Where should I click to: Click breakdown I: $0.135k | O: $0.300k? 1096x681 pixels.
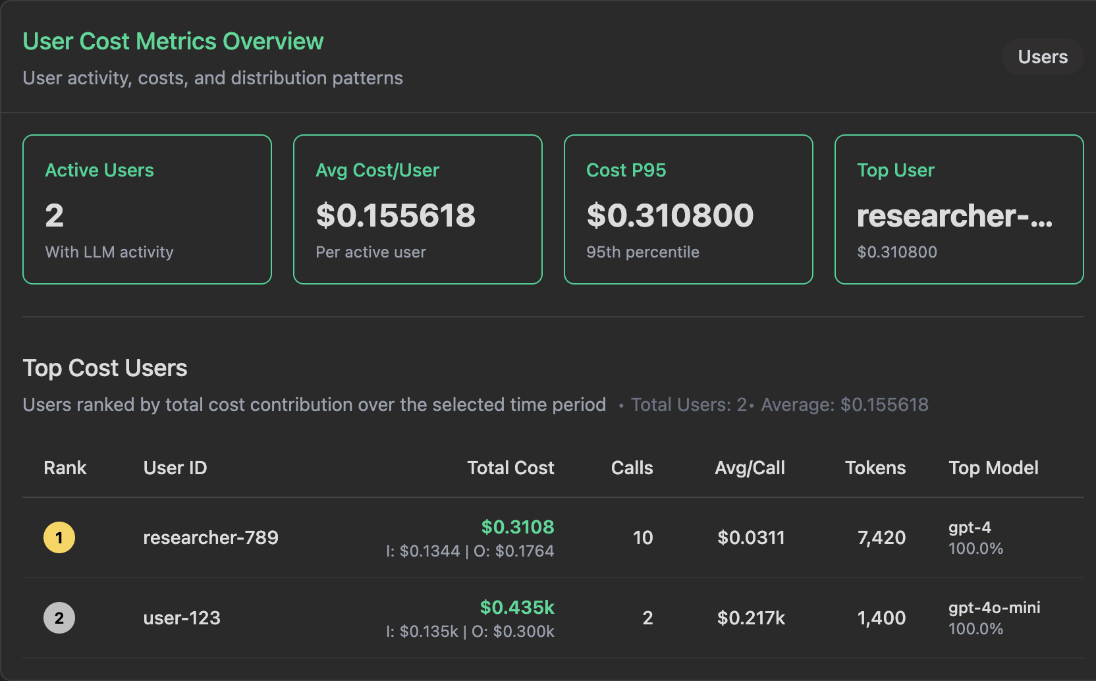(x=470, y=632)
